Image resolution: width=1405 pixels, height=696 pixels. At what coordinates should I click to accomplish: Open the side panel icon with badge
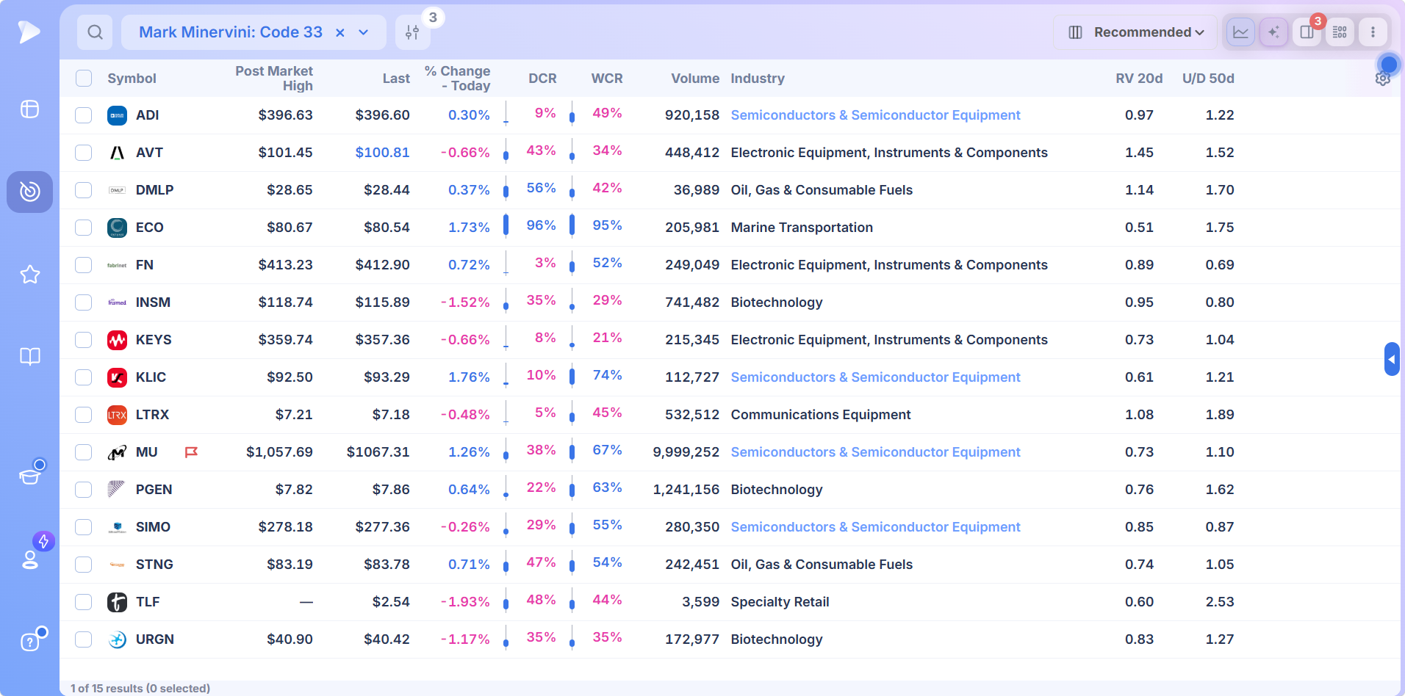1307,32
